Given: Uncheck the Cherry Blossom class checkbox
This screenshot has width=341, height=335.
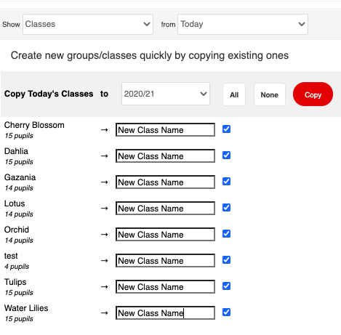Looking at the screenshot, I should pyautogui.click(x=226, y=129).
